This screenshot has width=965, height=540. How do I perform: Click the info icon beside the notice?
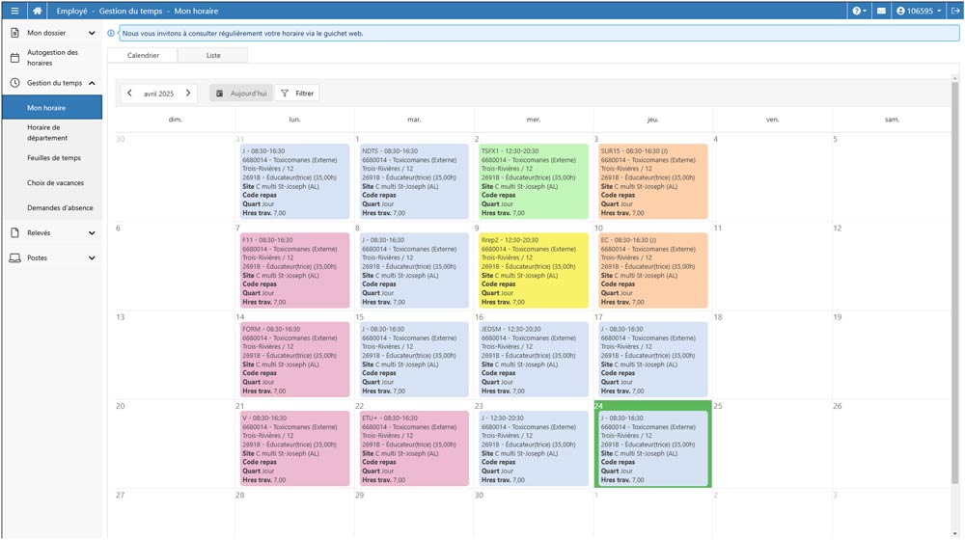[111, 33]
